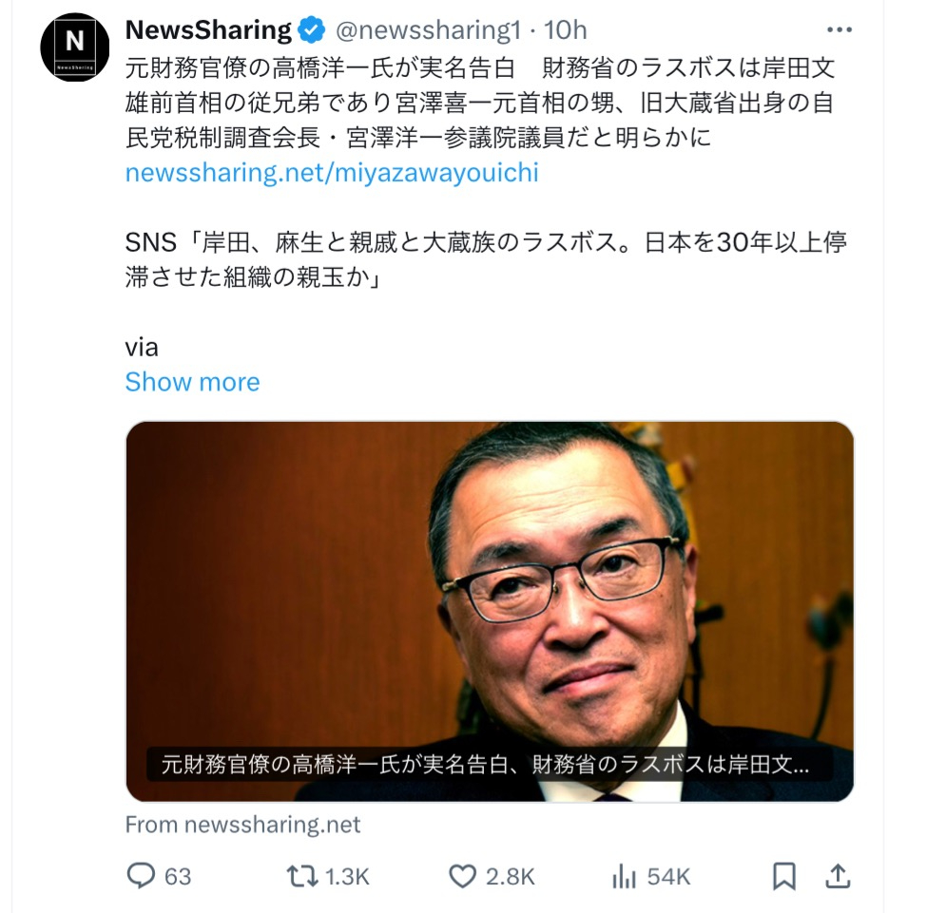Click the reply speech bubble icon
This screenshot has width=927, height=913.
pos(141,876)
